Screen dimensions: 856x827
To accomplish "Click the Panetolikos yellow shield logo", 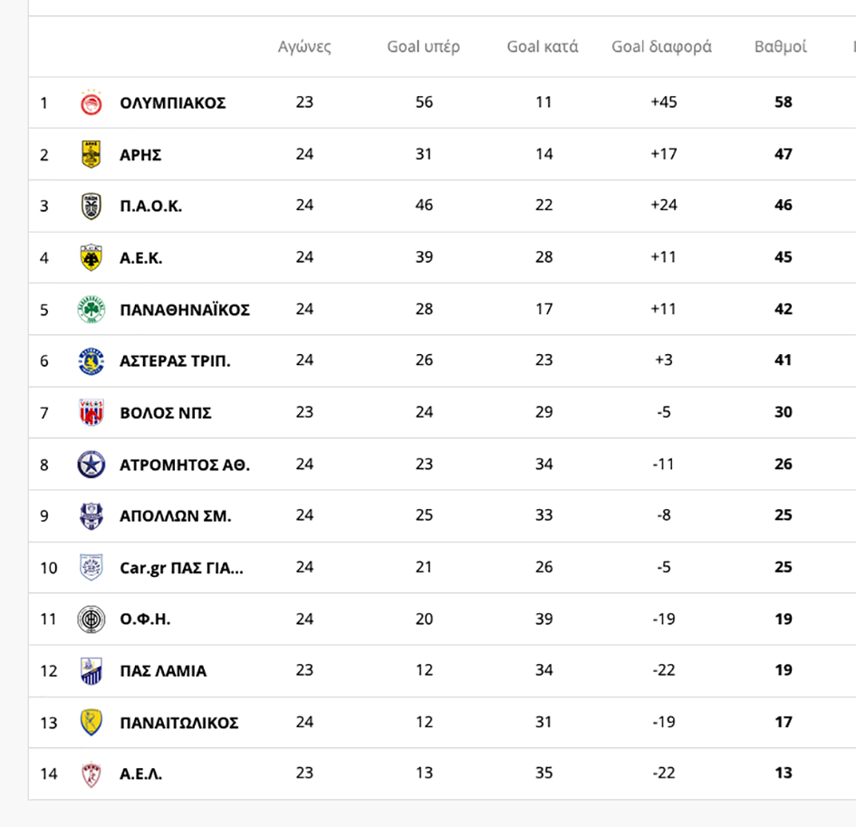I will (91, 722).
